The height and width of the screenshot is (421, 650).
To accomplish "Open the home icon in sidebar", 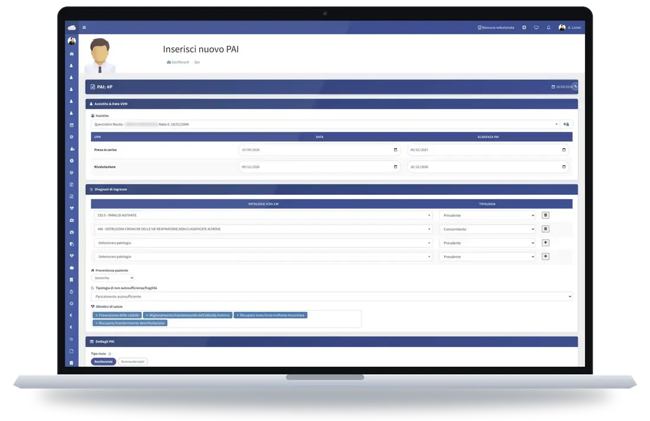I will pyautogui.click(x=71, y=54).
